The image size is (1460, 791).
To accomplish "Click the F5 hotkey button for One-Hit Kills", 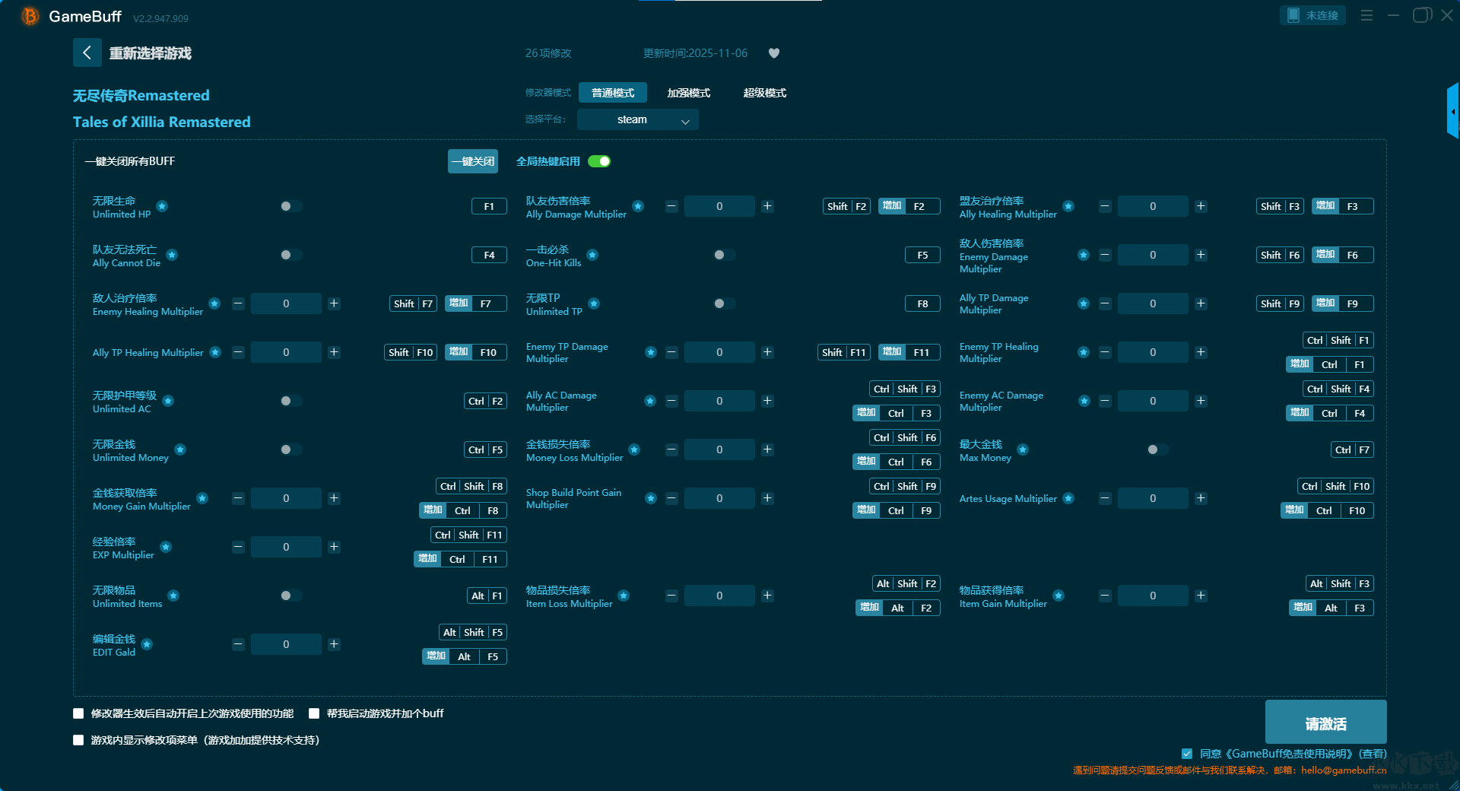I will click(x=922, y=255).
